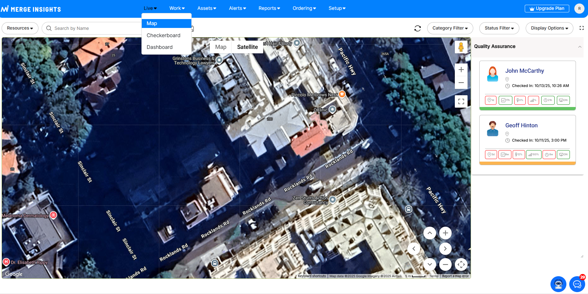
Task: Expand the Status Filter dropdown
Action: [x=499, y=28]
